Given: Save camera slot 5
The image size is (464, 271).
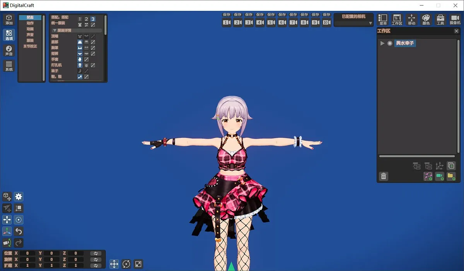Looking at the screenshot, I should (x=271, y=15).
